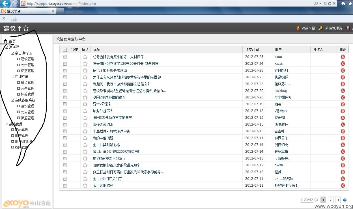Mark 角色不能升级寻求帮助 as featured star
The width and height of the screenshot is (353, 209).
point(85,70)
